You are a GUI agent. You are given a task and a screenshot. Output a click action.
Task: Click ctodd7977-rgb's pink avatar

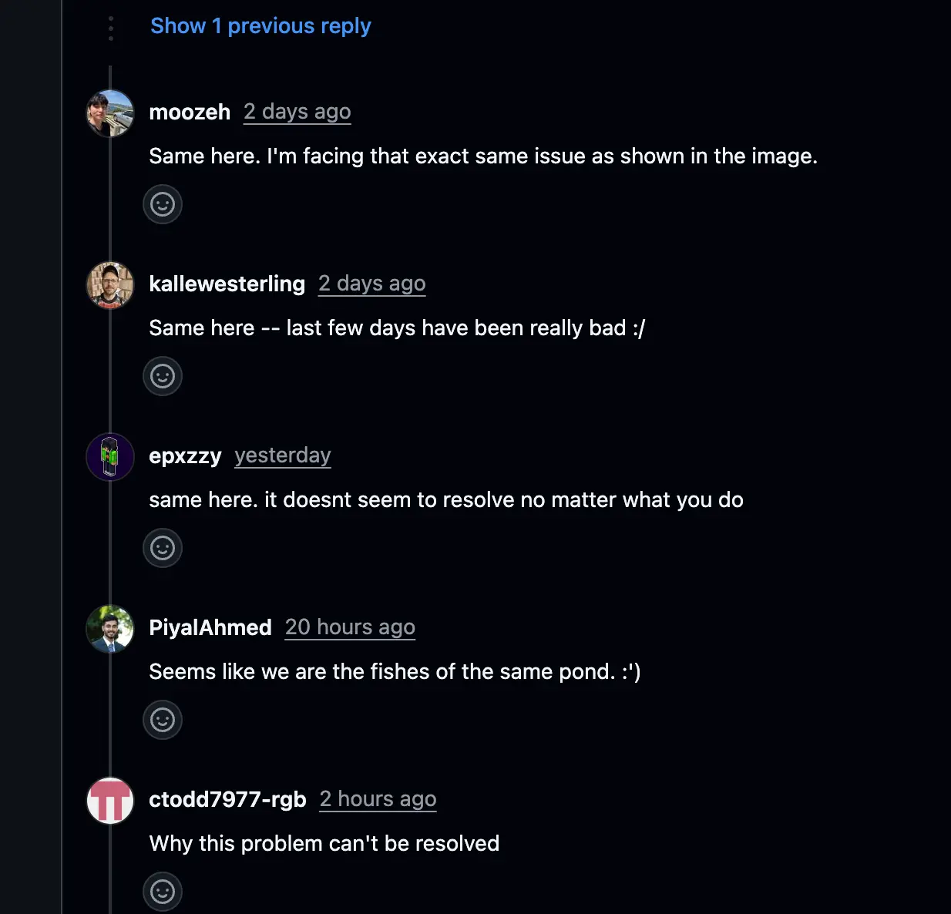[110, 801]
